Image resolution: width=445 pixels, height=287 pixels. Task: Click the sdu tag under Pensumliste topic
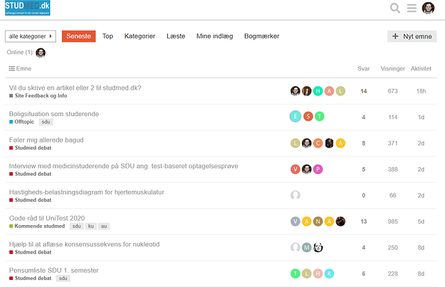(x=63, y=279)
